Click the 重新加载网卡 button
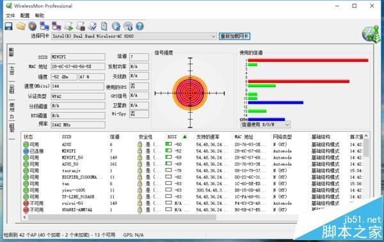The image size is (384, 242). pyautogui.click(x=234, y=36)
